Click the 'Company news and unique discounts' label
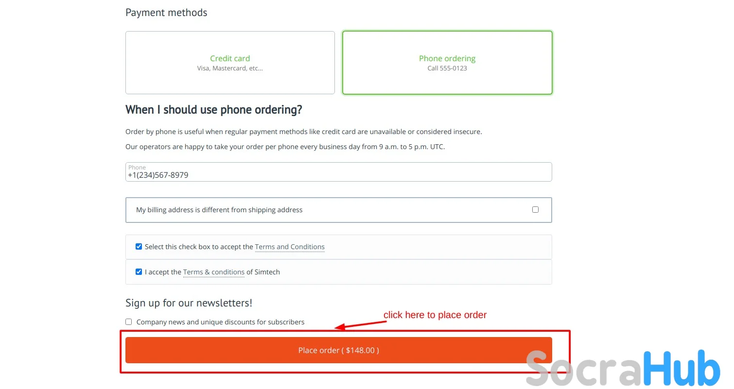734x389 pixels. (x=220, y=322)
